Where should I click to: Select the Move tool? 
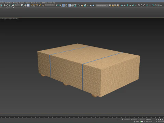click(x=4, y=5)
